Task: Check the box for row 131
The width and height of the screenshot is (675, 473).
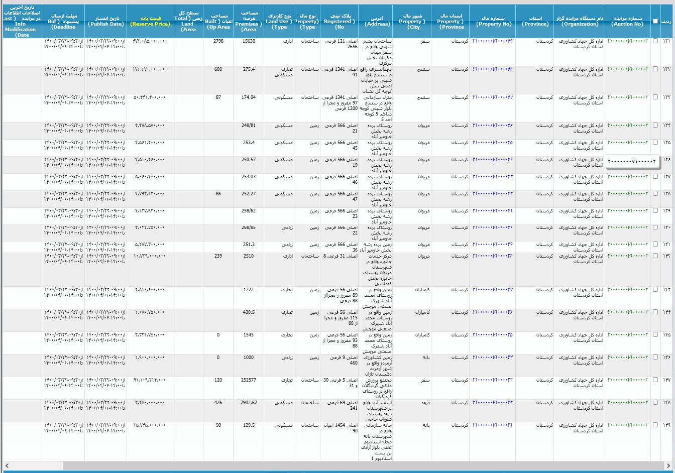Action: pos(655,41)
